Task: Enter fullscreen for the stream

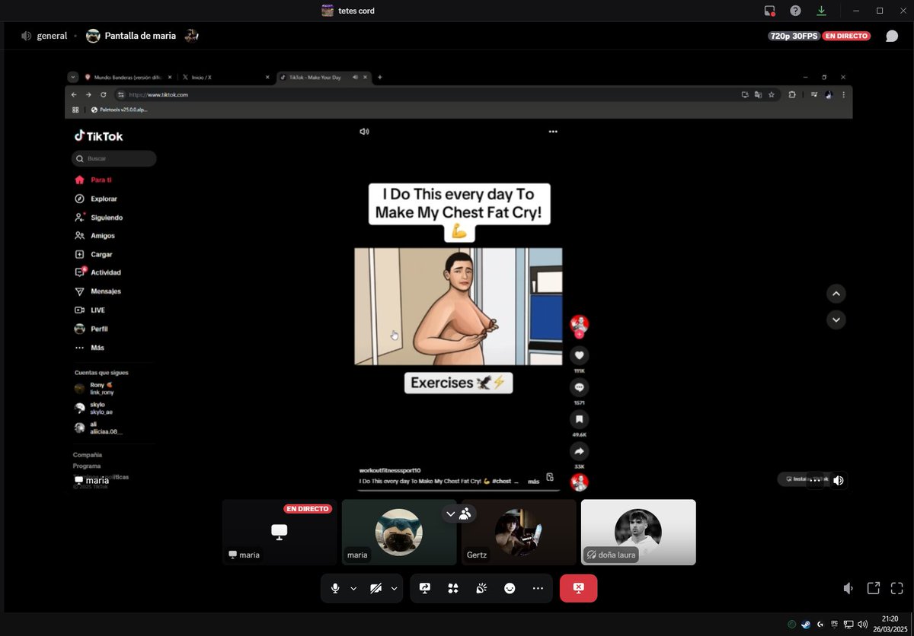Action: click(896, 588)
